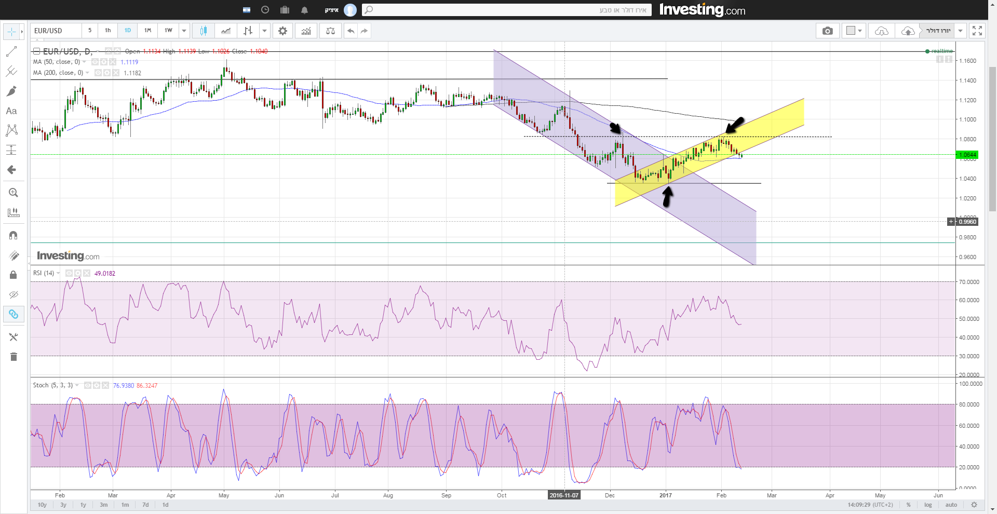Open the indicators chart icon

pos(306,31)
